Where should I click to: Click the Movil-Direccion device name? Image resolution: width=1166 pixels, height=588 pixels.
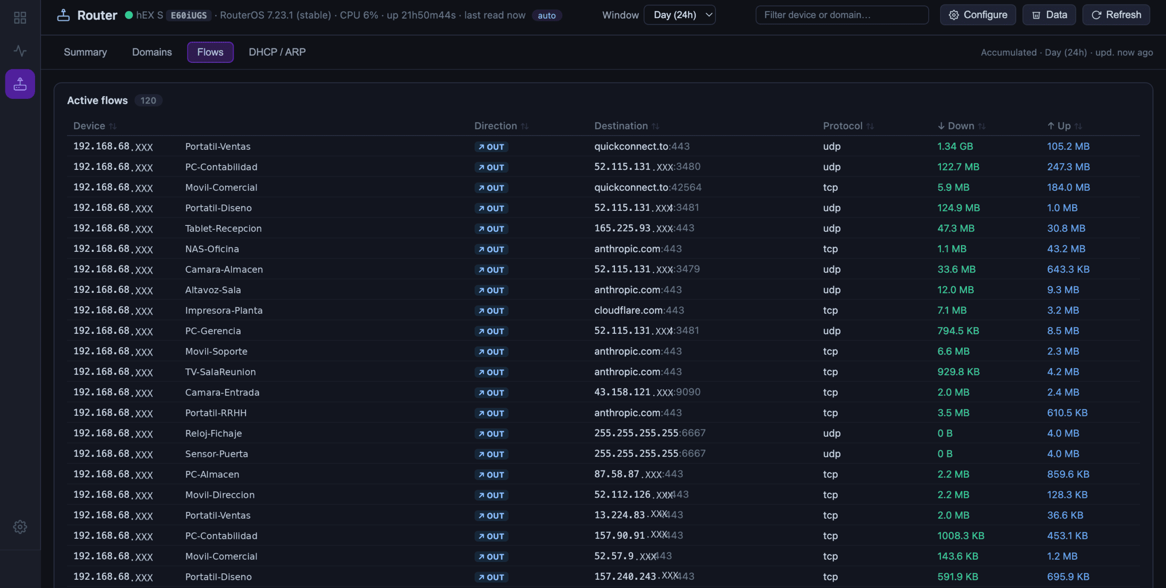(220, 495)
